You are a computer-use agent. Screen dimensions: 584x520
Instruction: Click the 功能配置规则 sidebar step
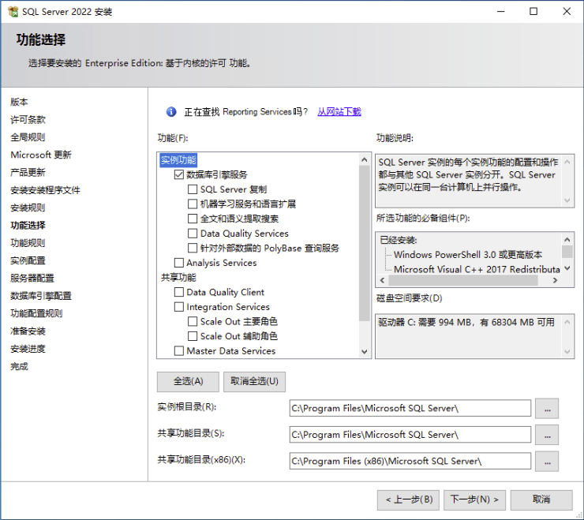coord(36,313)
